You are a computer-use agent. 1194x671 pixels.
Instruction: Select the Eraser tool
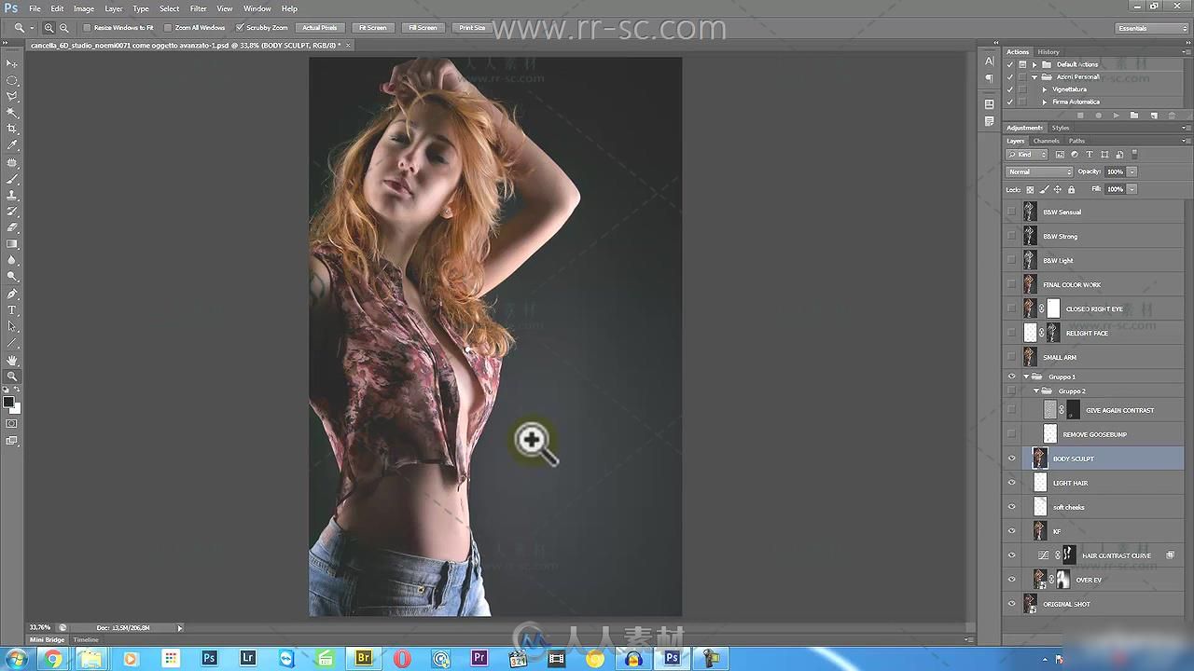pos(12,227)
